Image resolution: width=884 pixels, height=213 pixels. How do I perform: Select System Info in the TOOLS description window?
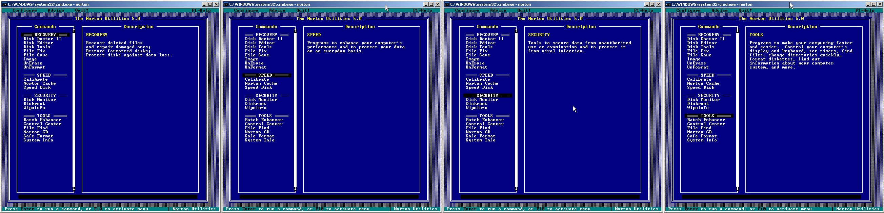[x=702, y=140]
